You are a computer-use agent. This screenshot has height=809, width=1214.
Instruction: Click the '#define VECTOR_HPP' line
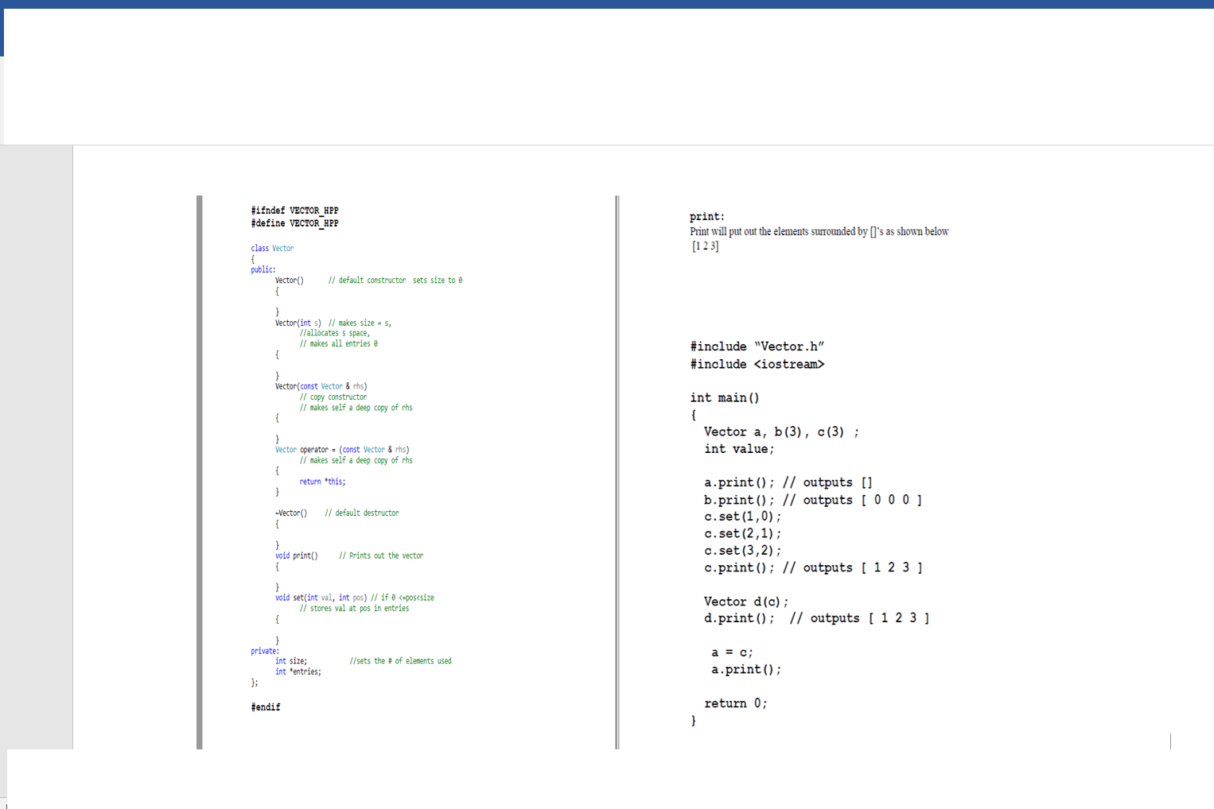(x=294, y=223)
